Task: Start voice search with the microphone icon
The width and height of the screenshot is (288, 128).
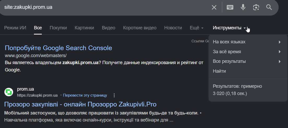Action: pos(243,7)
